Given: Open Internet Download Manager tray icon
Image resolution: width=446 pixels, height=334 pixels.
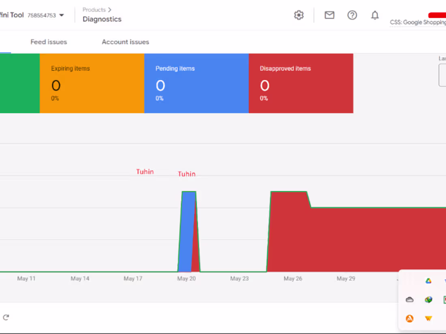Looking at the screenshot, I should click(x=429, y=300).
